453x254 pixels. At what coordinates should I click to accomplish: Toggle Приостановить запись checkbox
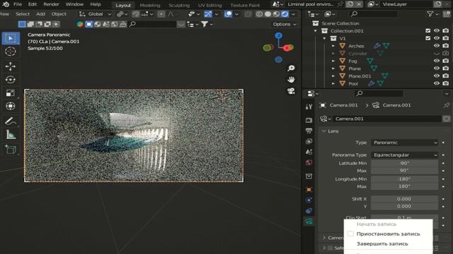(350, 234)
